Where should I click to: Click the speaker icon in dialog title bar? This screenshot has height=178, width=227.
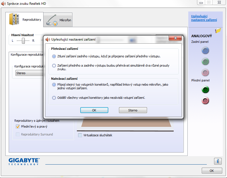48,39
